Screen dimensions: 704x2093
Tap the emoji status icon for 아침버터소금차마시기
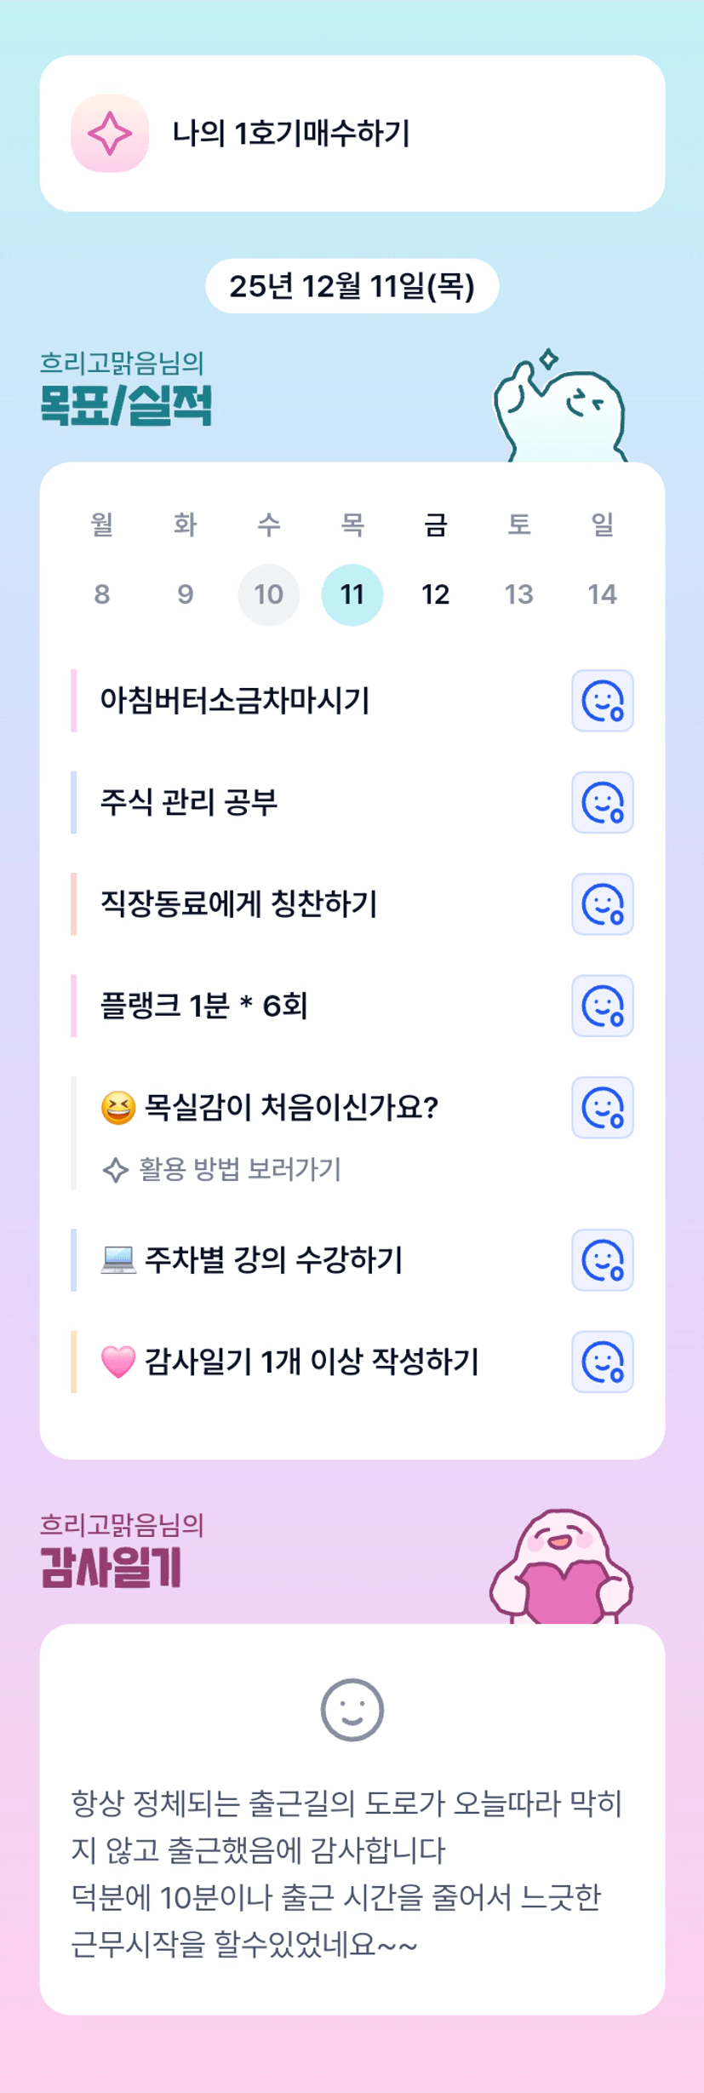pyautogui.click(x=602, y=701)
